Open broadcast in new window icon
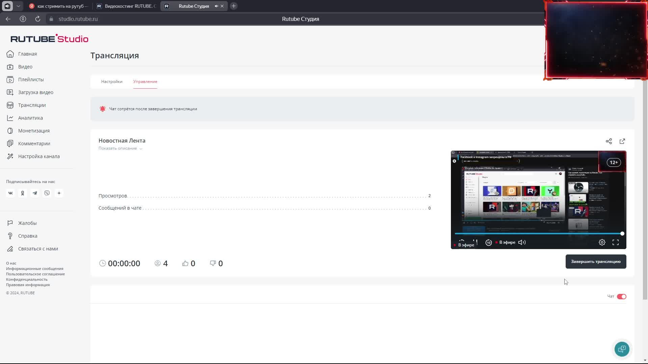 622,141
